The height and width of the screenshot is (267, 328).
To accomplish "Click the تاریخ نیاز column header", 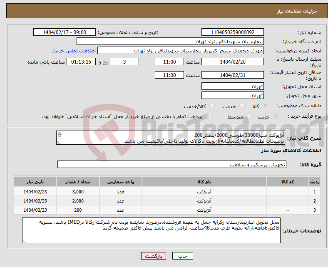I will pos(35,182).
